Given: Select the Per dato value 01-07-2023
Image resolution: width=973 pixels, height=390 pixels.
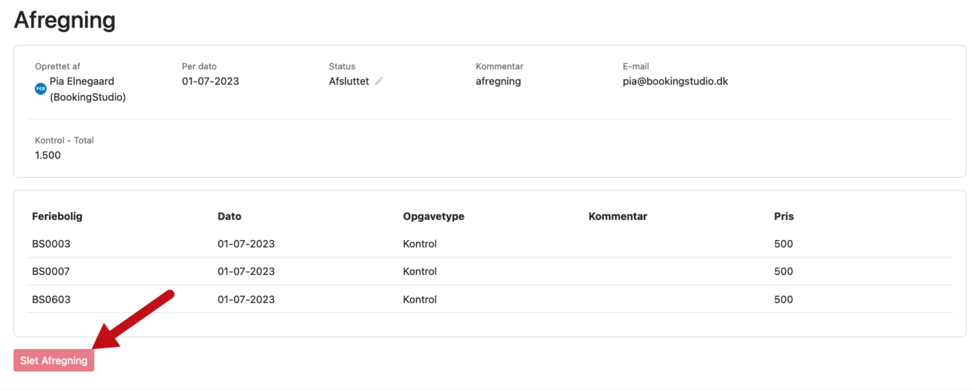Looking at the screenshot, I should pos(210,81).
